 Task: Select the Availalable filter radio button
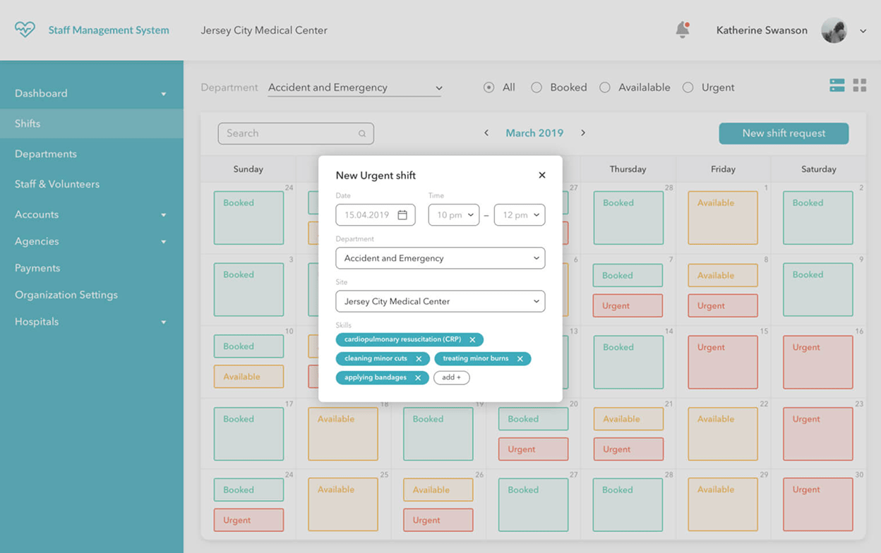pyautogui.click(x=605, y=87)
